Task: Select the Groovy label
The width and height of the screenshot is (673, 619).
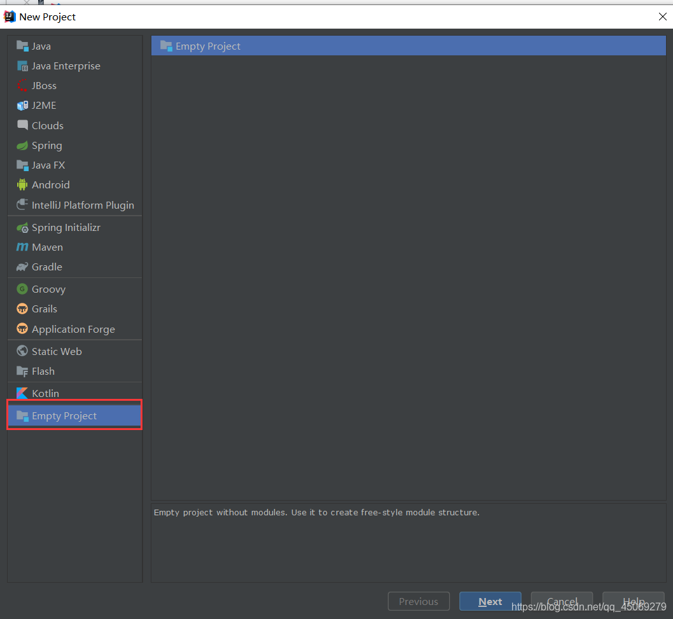Action: point(48,289)
